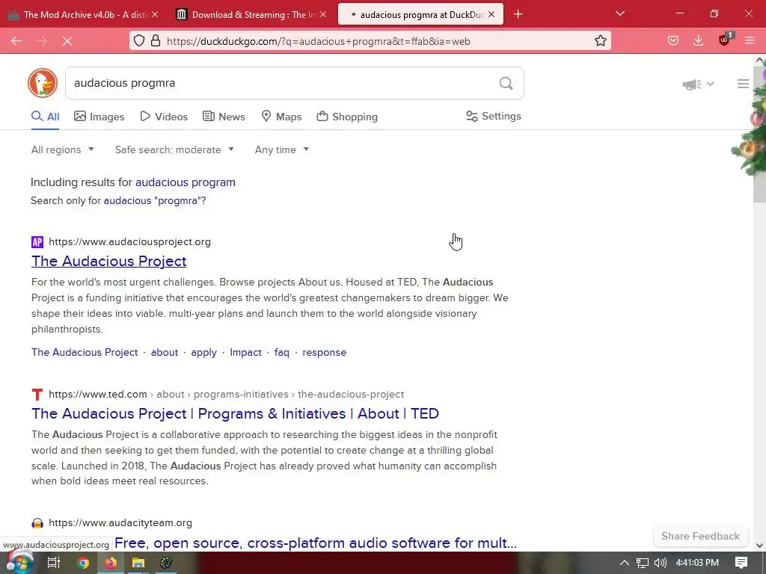This screenshot has width=766, height=574.
Task: Open a new browser tab
Action: pyautogui.click(x=518, y=14)
